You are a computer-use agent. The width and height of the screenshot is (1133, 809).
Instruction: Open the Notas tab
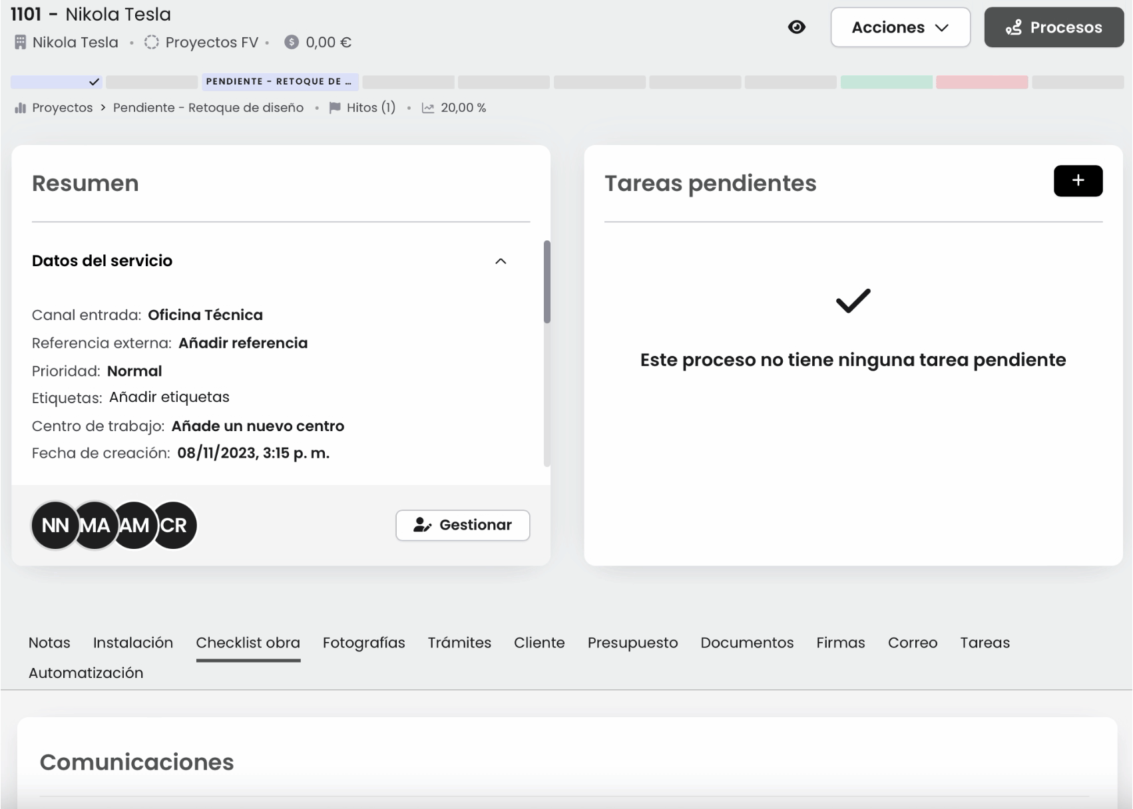(x=49, y=643)
